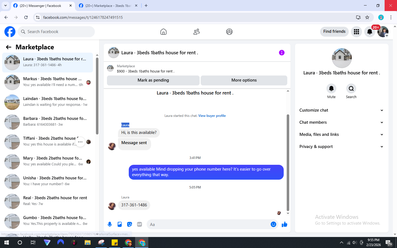
Task: Click the address bar URL
Action: point(83,17)
